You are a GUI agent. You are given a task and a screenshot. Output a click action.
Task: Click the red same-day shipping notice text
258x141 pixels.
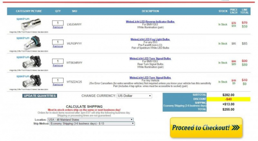84,110
